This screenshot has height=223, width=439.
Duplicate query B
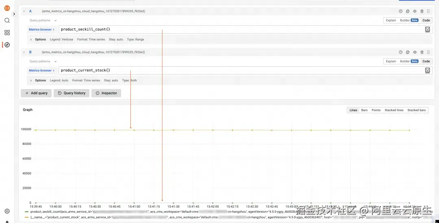[x=408, y=52]
